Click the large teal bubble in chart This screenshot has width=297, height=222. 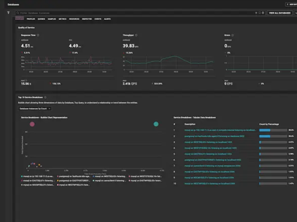156,124
